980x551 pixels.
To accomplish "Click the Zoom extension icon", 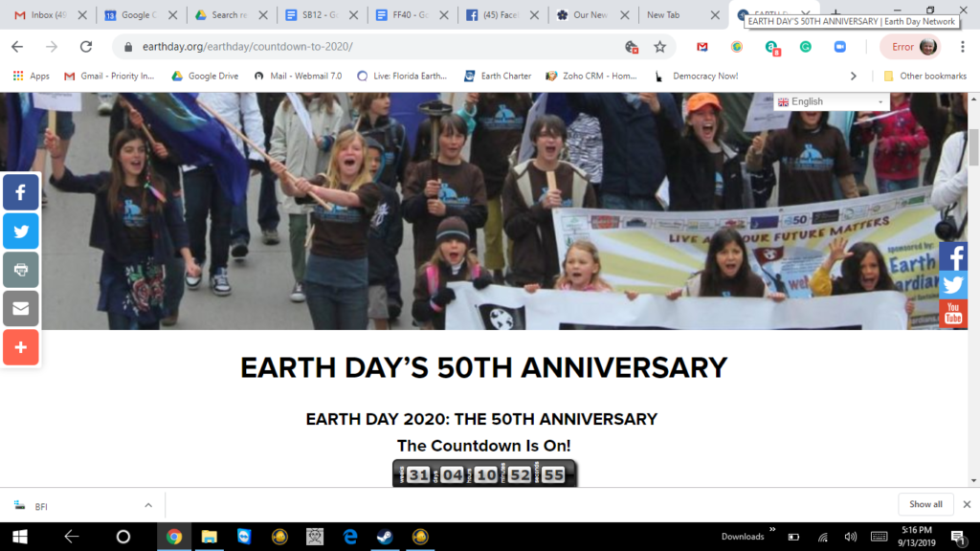I will [x=840, y=47].
